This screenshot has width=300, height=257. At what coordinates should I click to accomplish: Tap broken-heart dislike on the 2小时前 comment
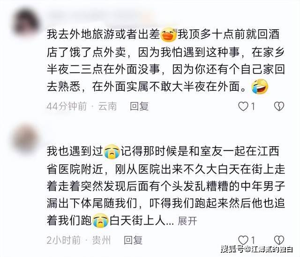[279, 240]
